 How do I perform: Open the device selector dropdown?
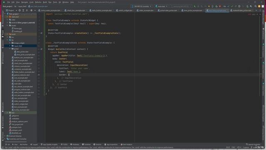[x=141, y=6]
